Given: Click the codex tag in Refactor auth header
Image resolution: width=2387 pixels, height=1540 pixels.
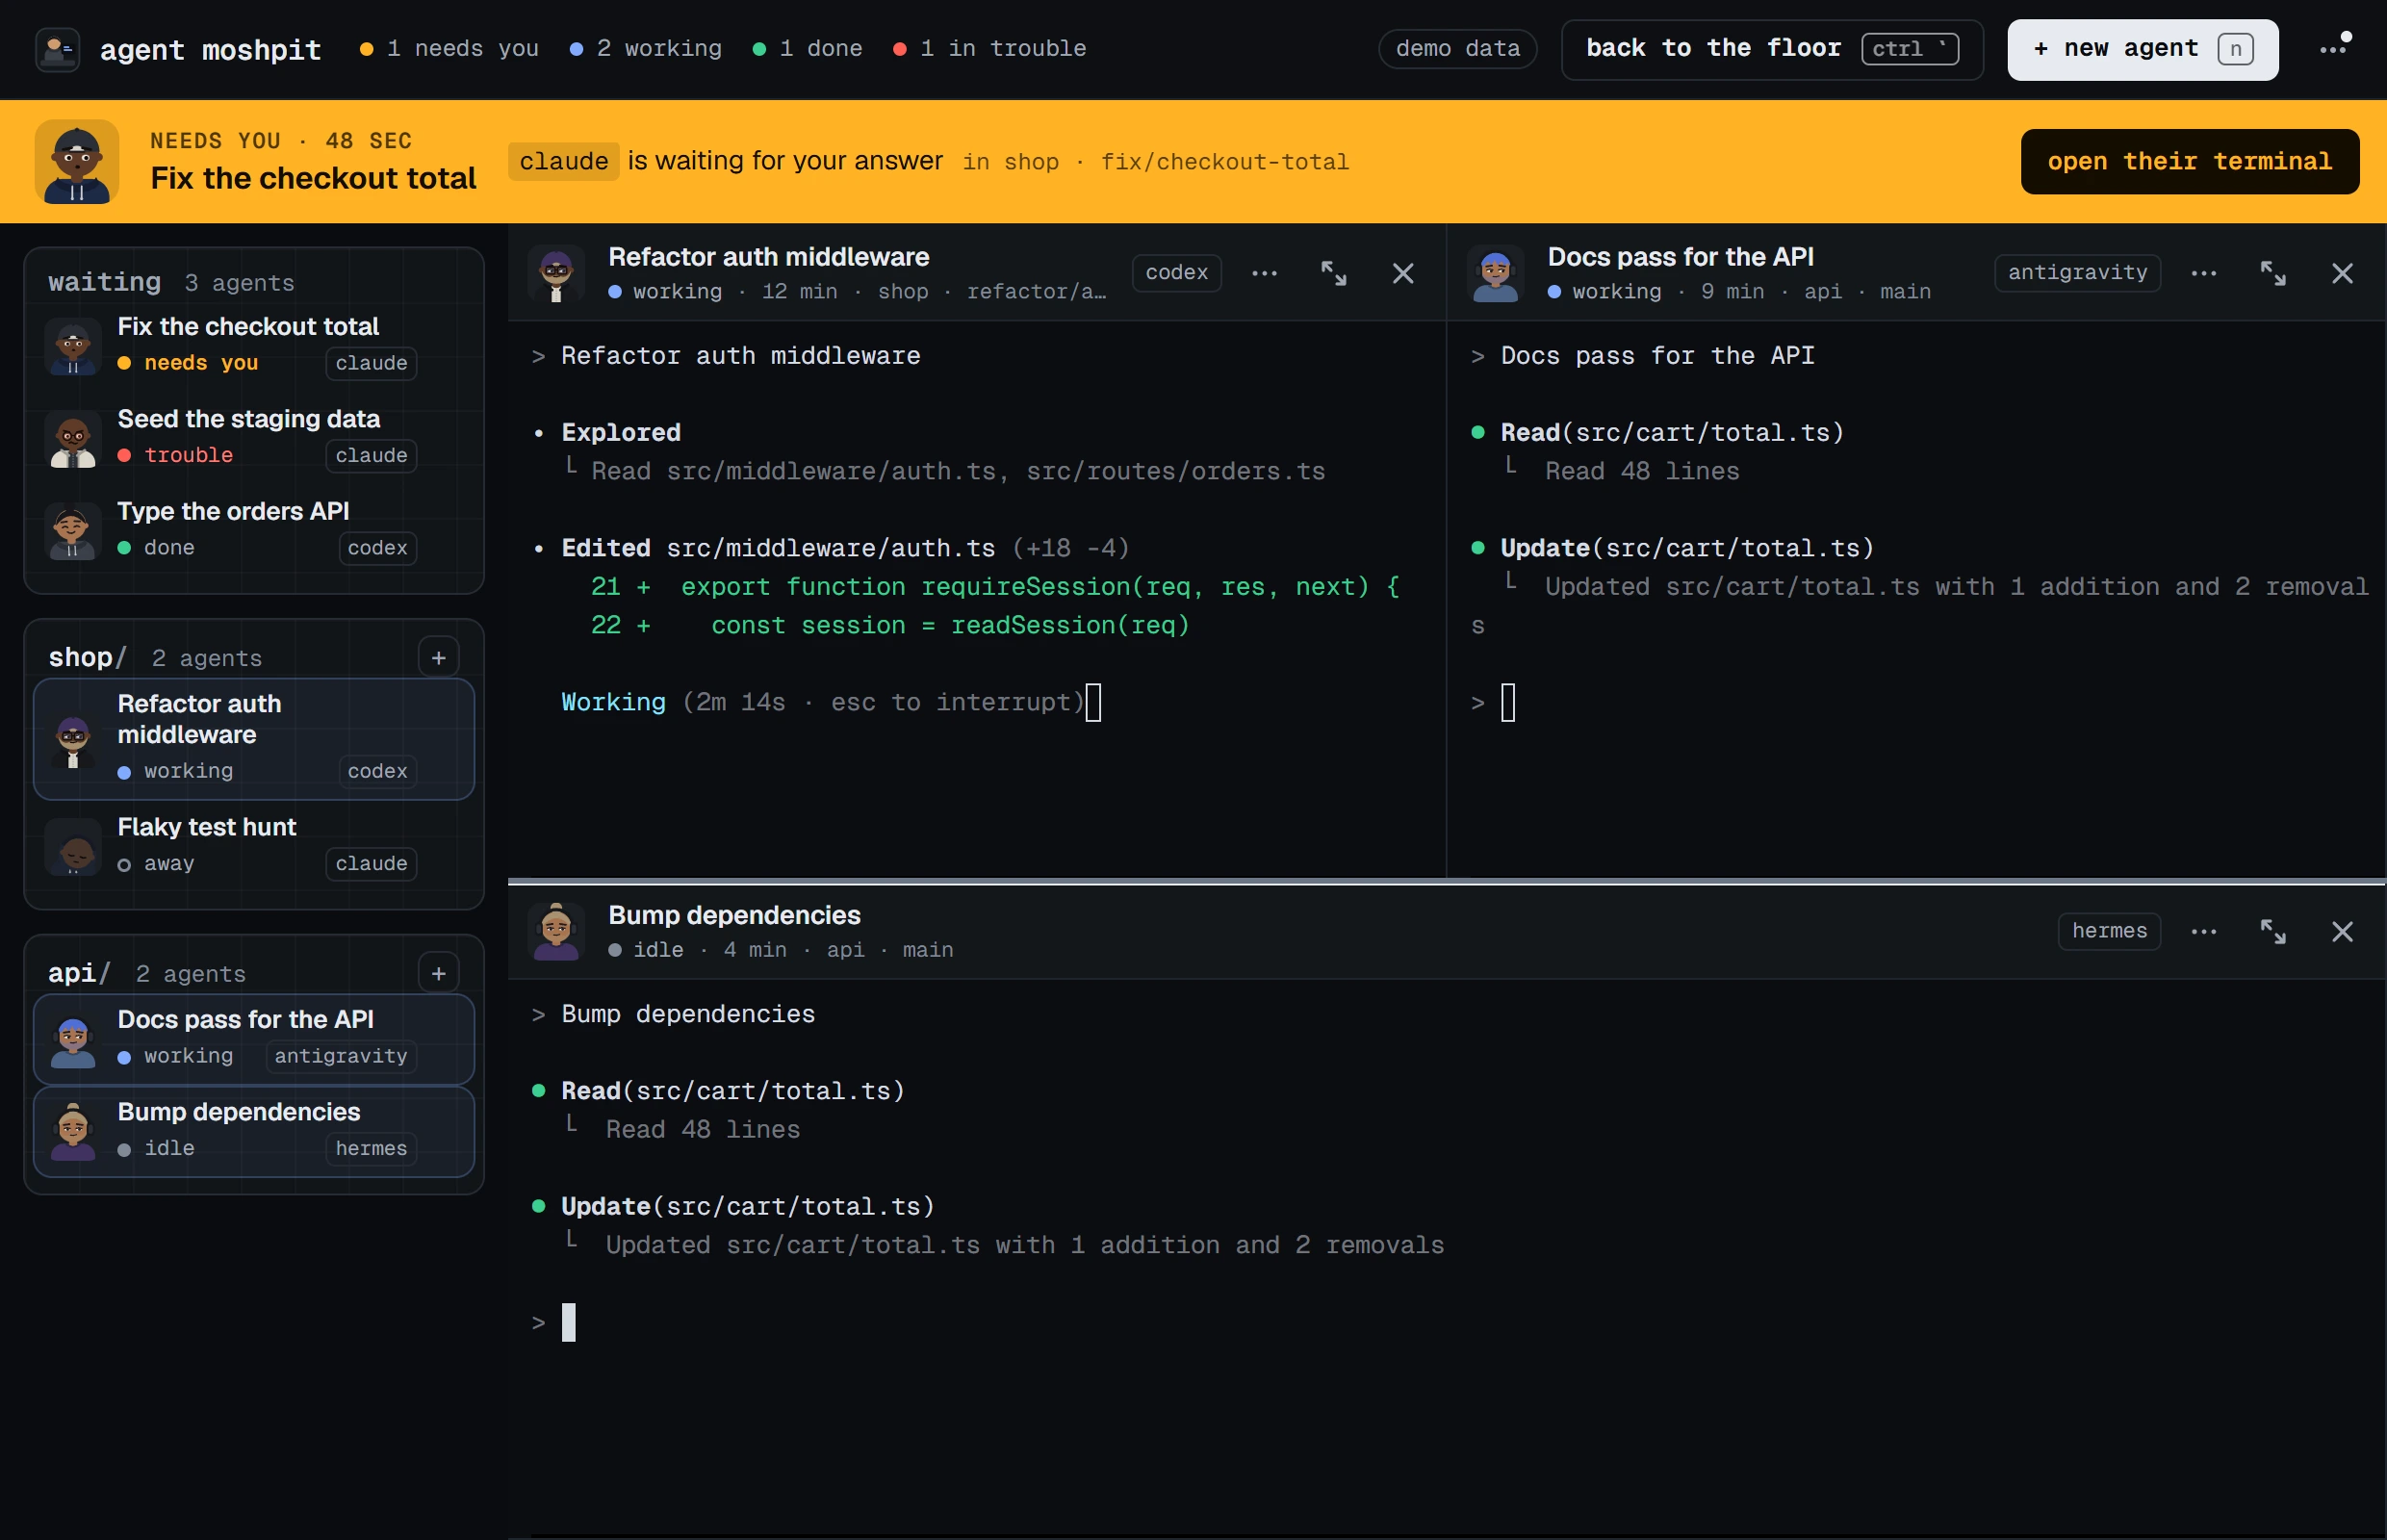Looking at the screenshot, I should [1176, 273].
